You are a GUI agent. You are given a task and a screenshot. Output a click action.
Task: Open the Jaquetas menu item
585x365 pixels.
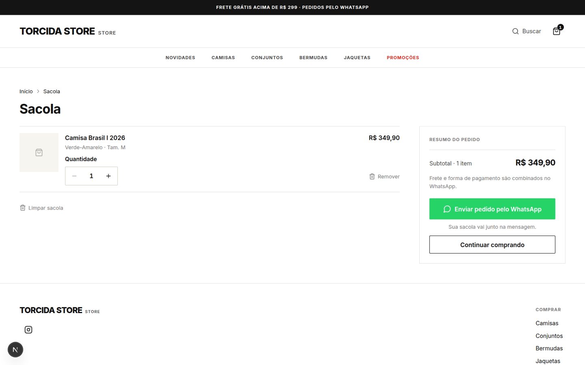pyautogui.click(x=357, y=58)
